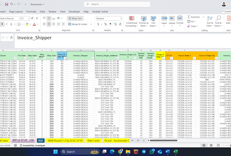Apply comma style number format
231x156 pixels.
pyautogui.click(x=110, y=24)
